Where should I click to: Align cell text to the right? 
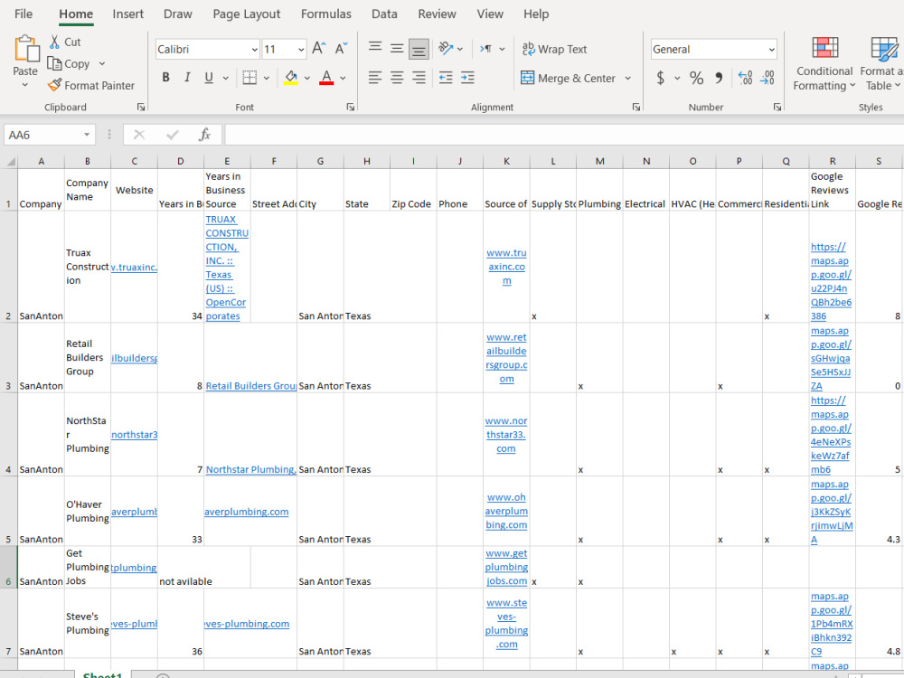click(419, 77)
